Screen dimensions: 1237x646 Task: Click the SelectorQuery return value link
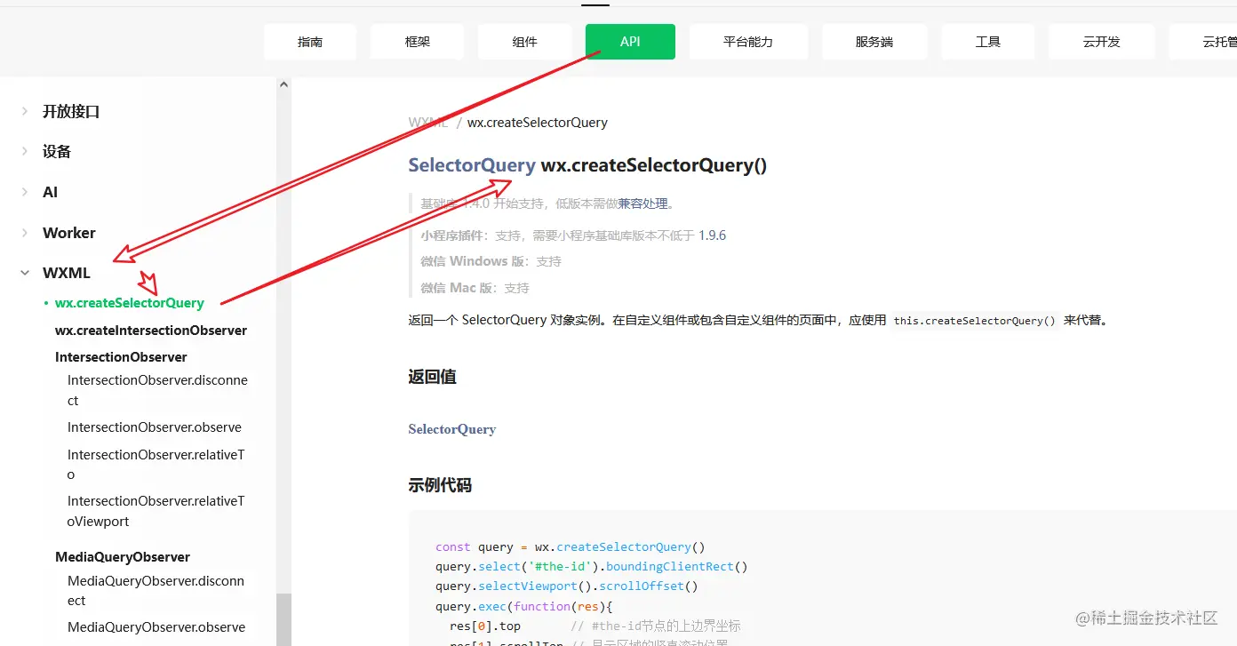(x=451, y=429)
